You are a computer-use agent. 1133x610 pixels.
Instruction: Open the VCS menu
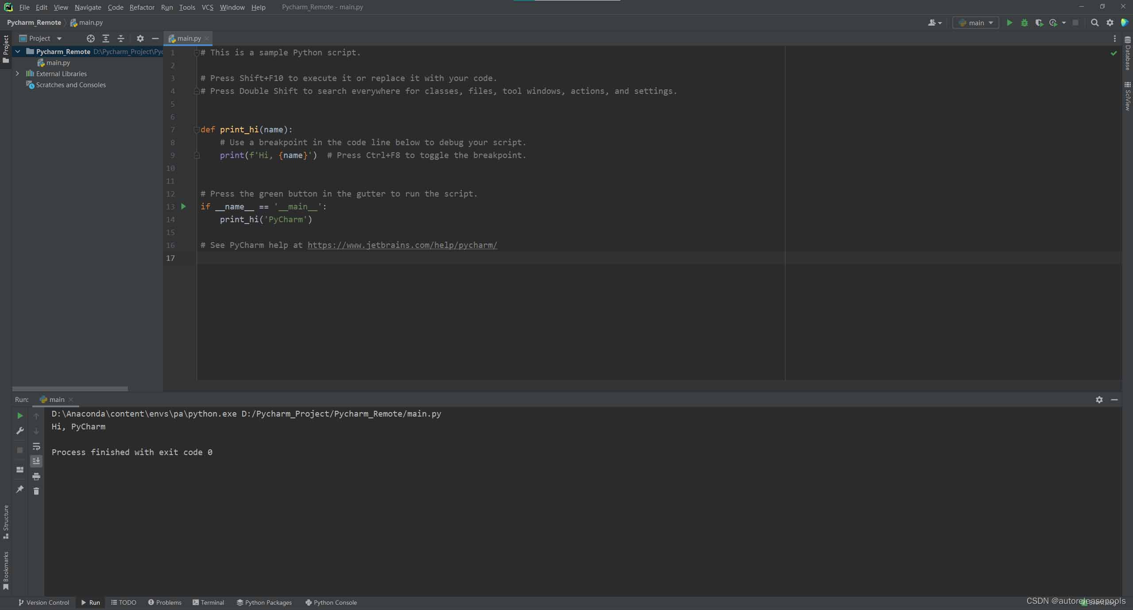click(x=207, y=7)
